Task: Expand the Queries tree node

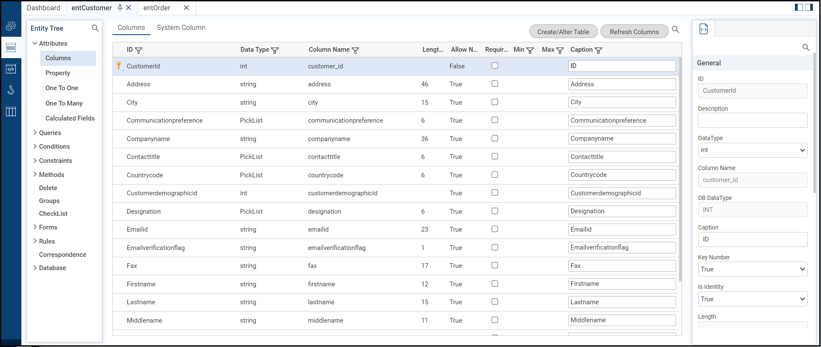Action: tap(35, 132)
